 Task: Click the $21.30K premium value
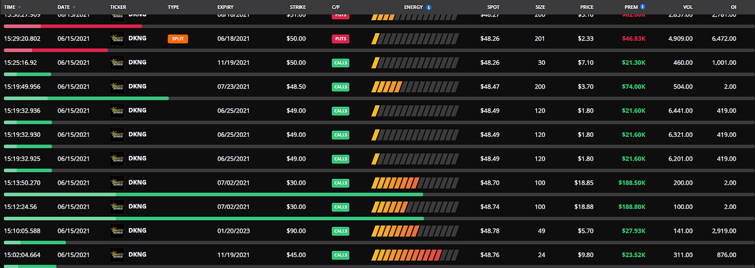point(634,63)
